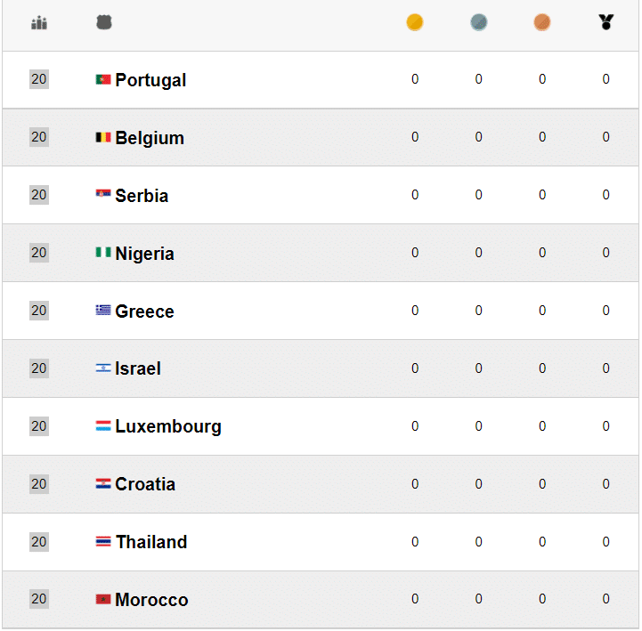Click the bronze medal header icon
642x631 pixels.
[x=542, y=22]
